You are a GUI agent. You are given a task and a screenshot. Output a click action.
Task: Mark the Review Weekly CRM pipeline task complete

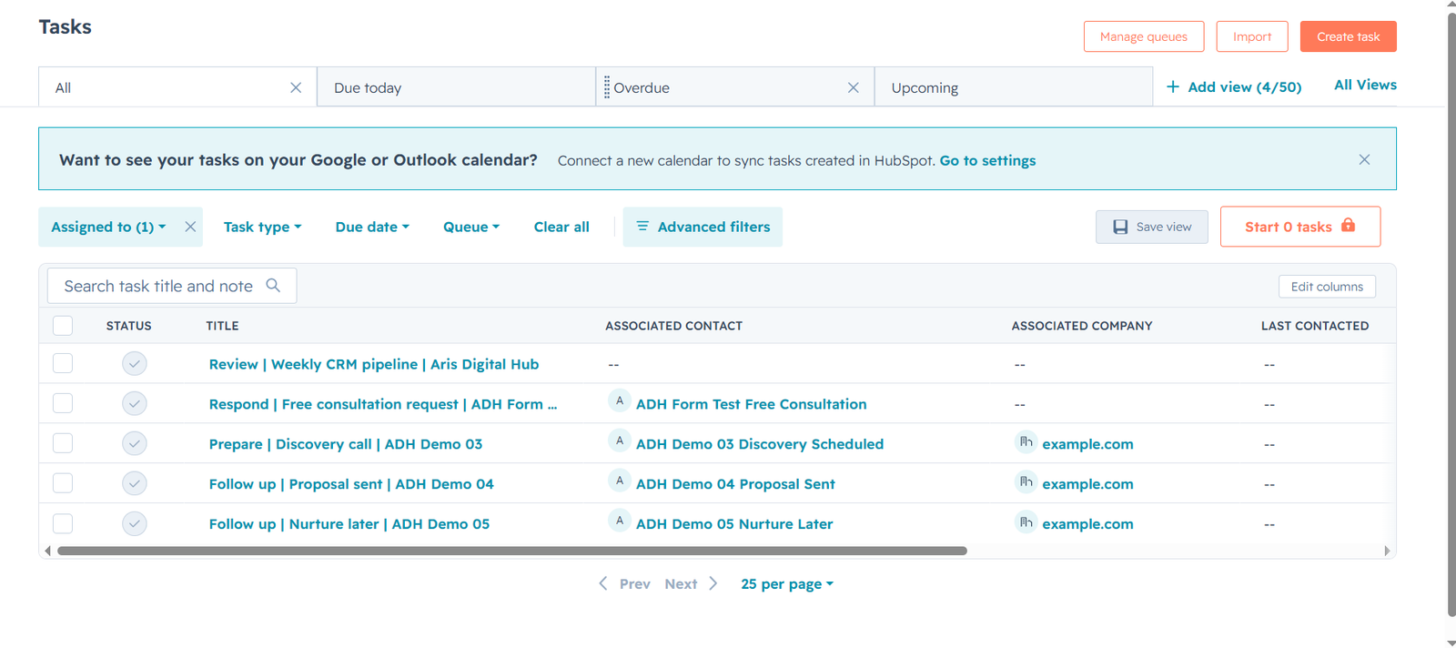pos(135,364)
